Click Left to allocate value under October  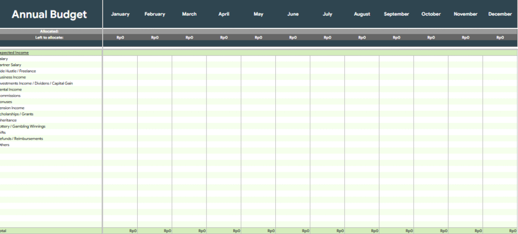pyautogui.click(x=431, y=37)
